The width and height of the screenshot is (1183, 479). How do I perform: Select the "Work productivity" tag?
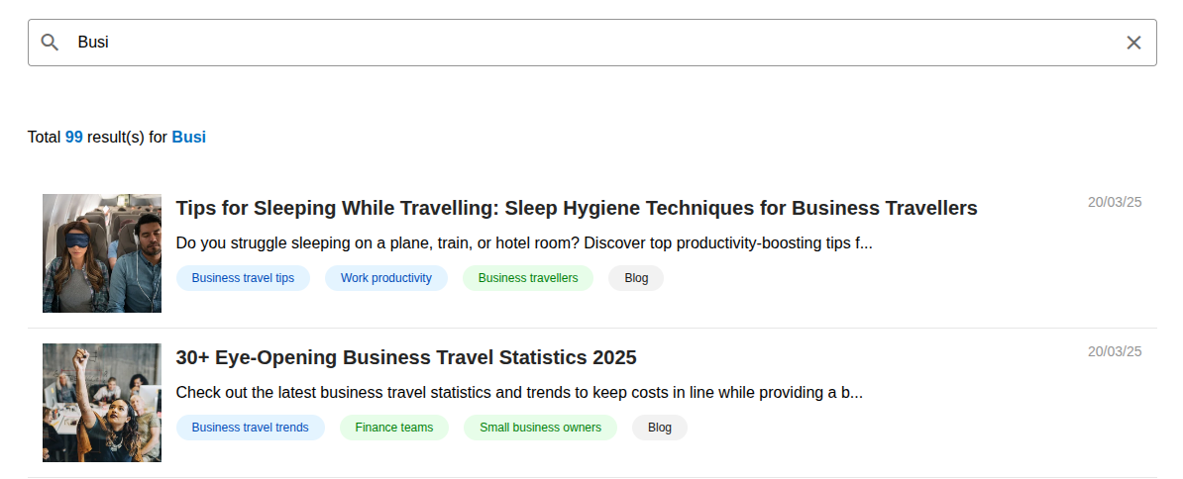click(x=386, y=278)
